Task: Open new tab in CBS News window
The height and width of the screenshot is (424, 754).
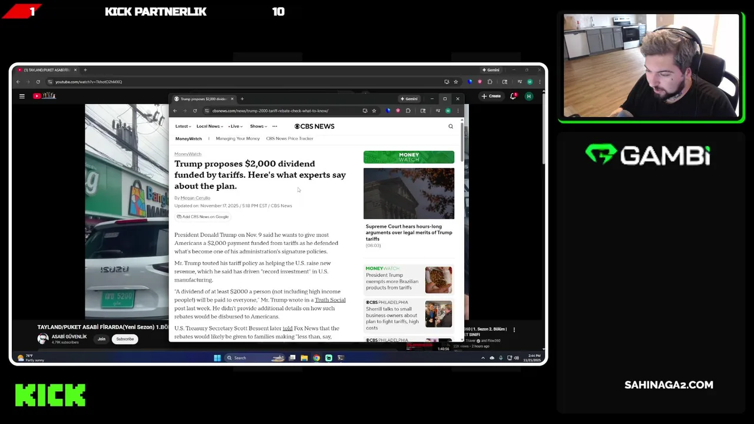Action: [x=242, y=99]
